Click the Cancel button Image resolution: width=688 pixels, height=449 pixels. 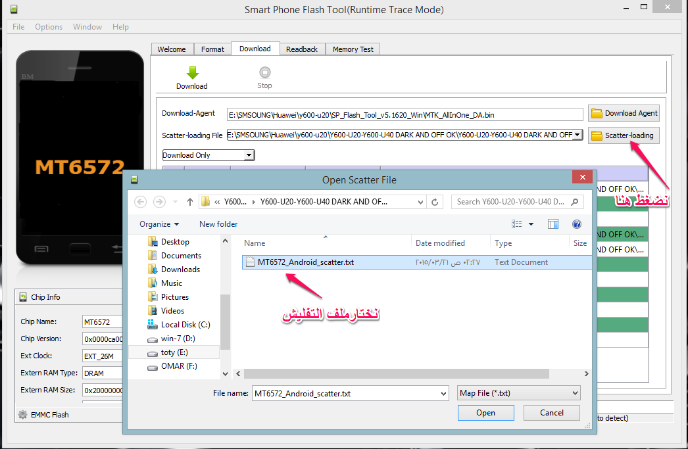(552, 413)
